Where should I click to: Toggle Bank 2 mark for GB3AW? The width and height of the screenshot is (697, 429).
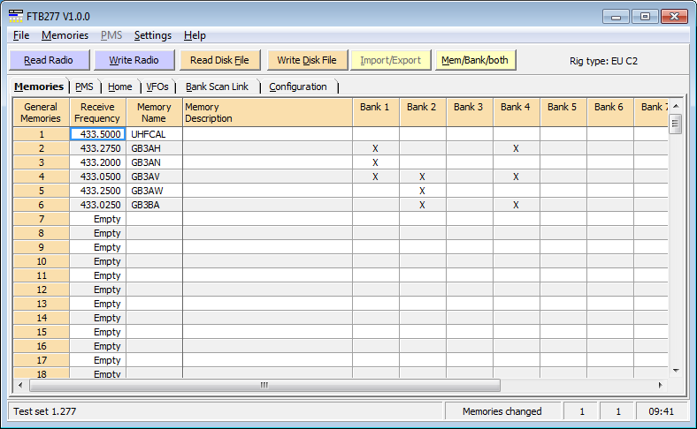click(422, 191)
